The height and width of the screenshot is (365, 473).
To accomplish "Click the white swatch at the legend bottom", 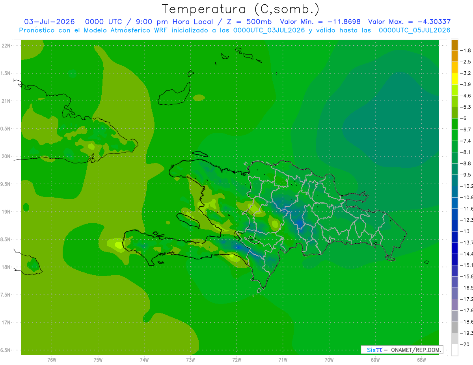I will pos(454,350).
